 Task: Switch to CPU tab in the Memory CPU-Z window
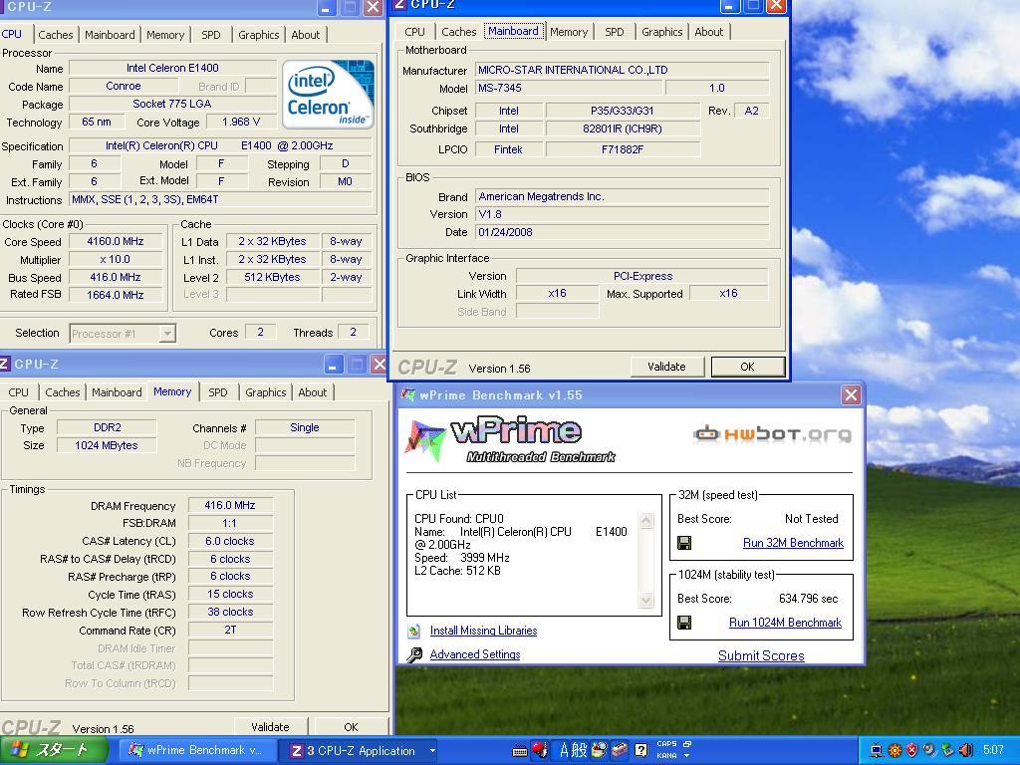(18, 392)
